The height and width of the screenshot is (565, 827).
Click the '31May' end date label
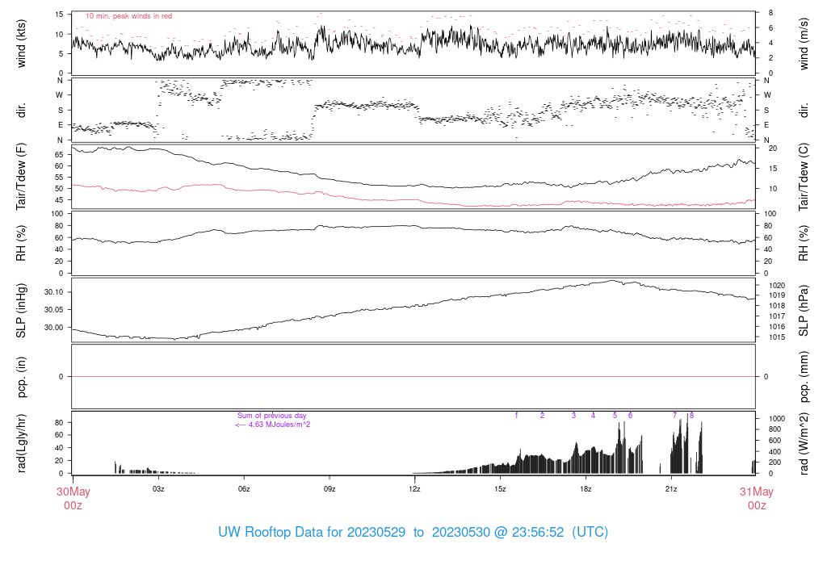(x=756, y=492)
